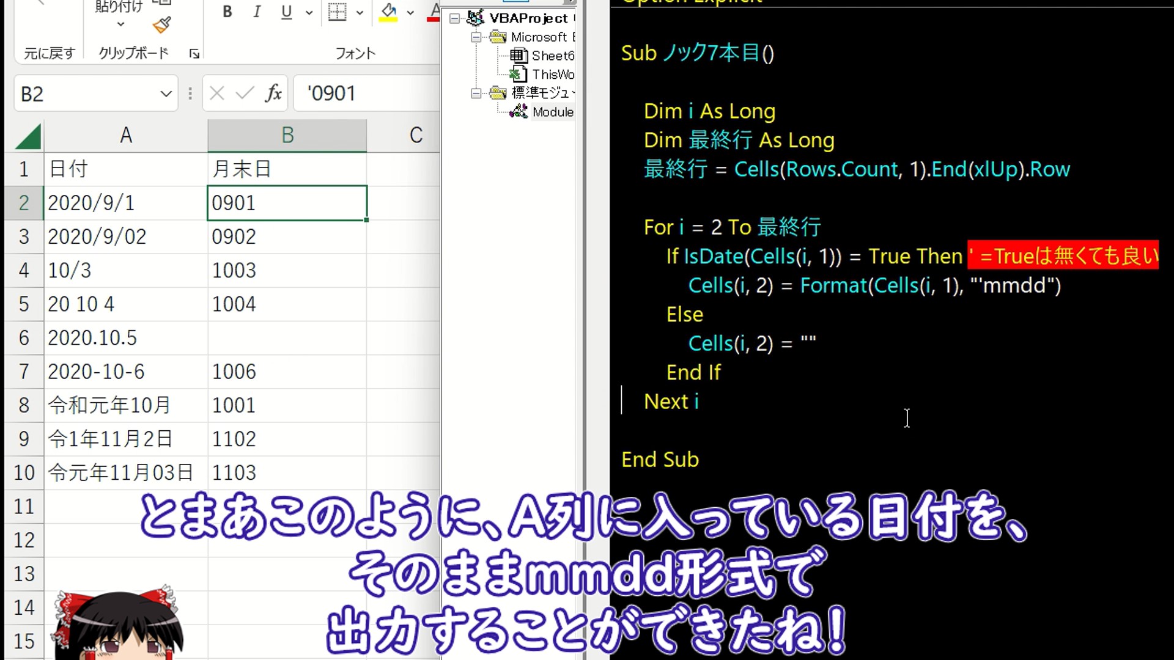Image resolution: width=1174 pixels, height=660 pixels.
Task: Click the formula bar showing '0901
Action: tap(367, 94)
